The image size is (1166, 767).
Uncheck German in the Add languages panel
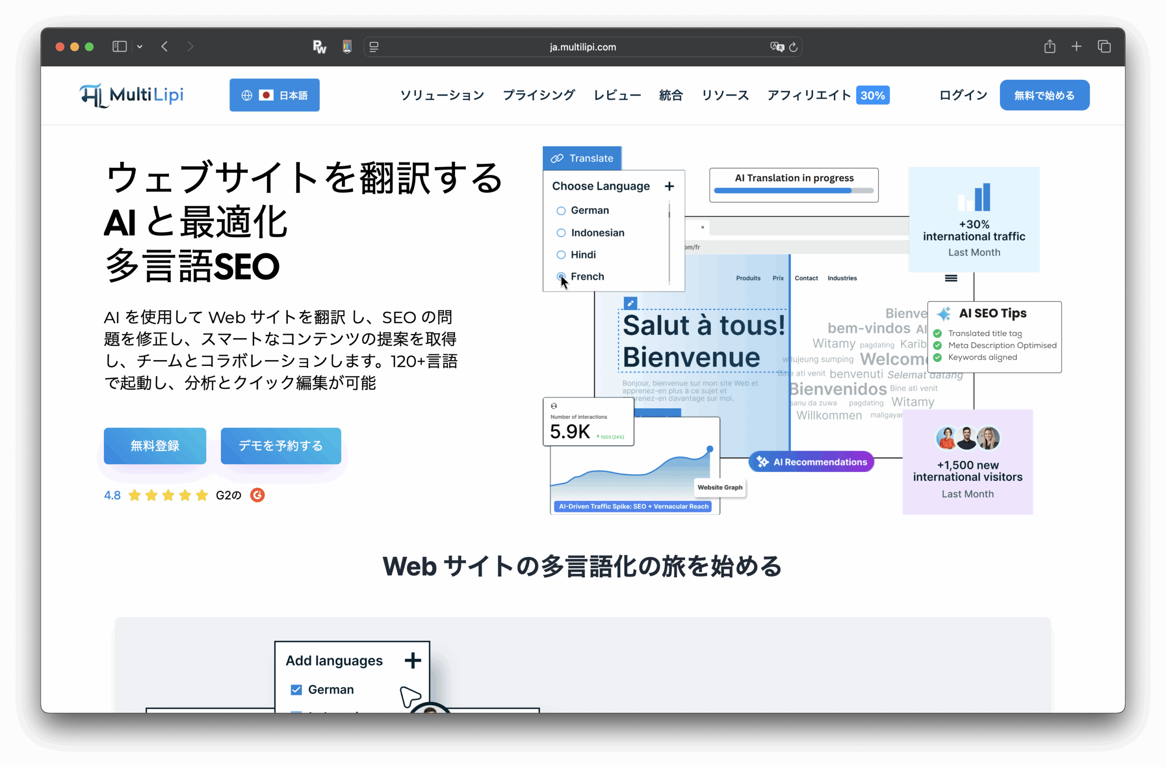pyautogui.click(x=296, y=689)
